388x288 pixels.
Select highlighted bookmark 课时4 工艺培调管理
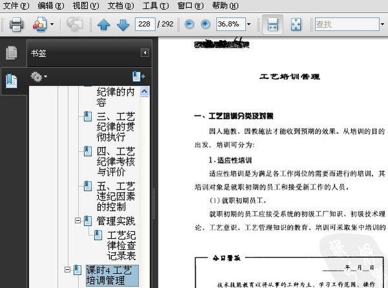(x=112, y=276)
